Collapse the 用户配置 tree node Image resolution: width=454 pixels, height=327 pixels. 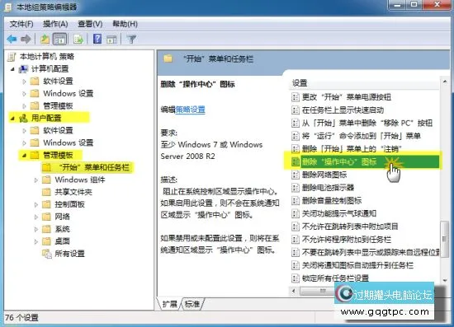[12, 118]
